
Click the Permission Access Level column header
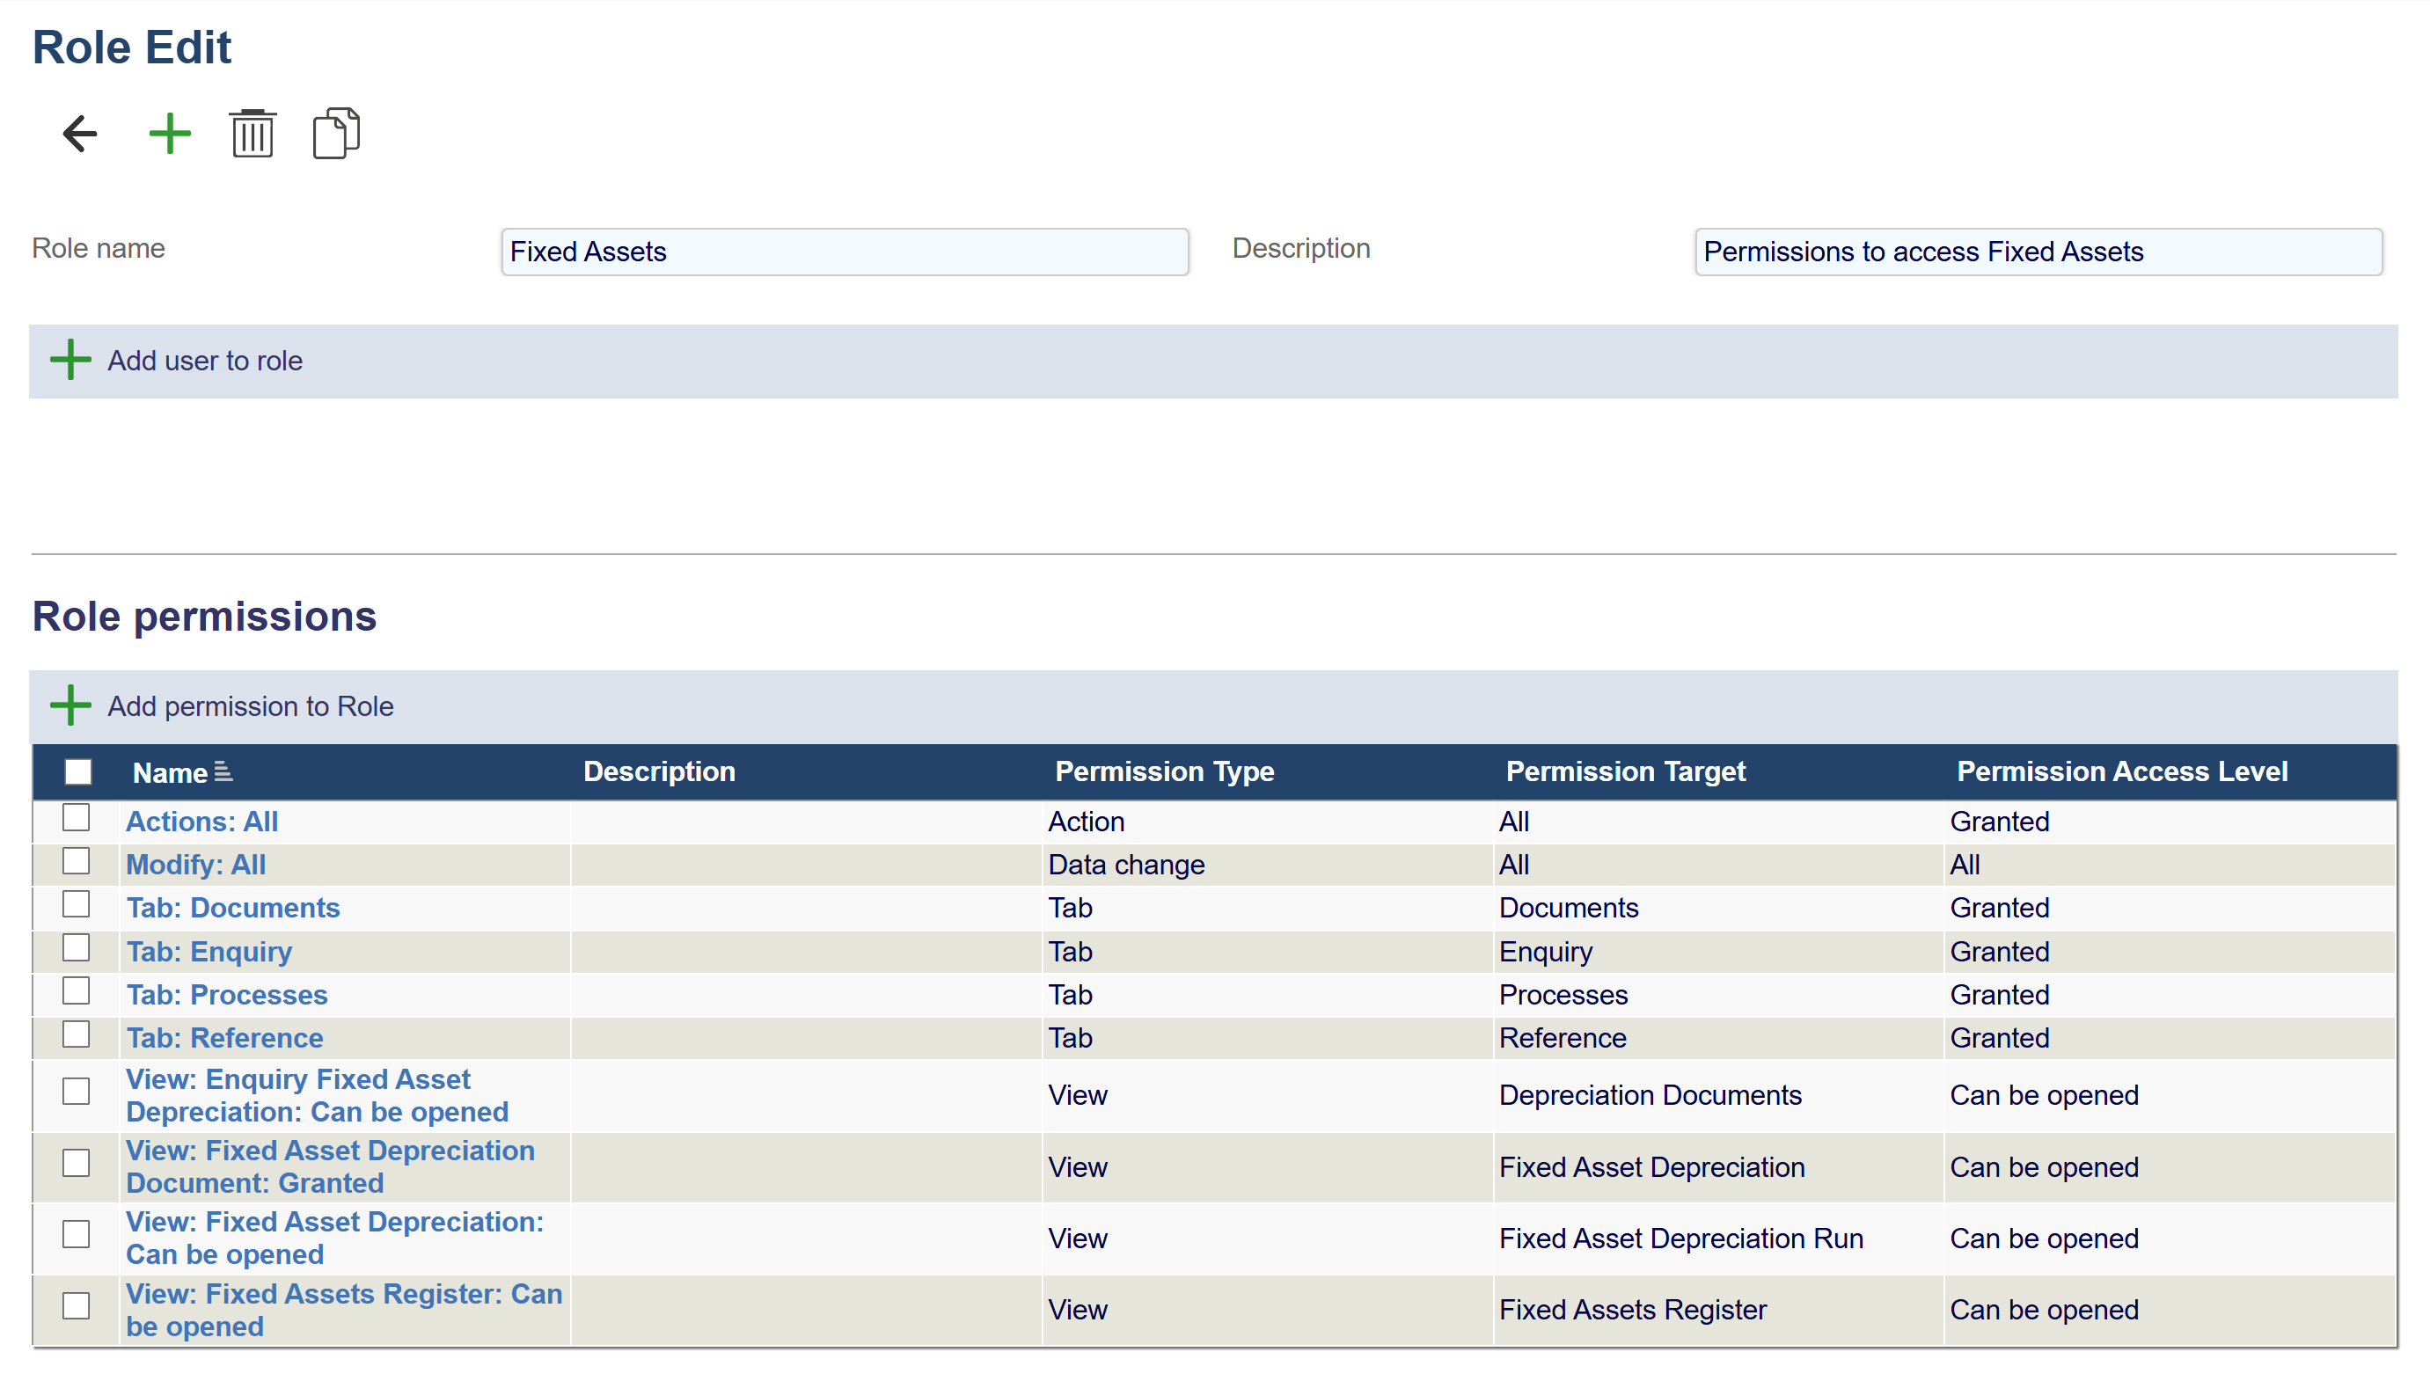pyautogui.click(x=2121, y=771)
